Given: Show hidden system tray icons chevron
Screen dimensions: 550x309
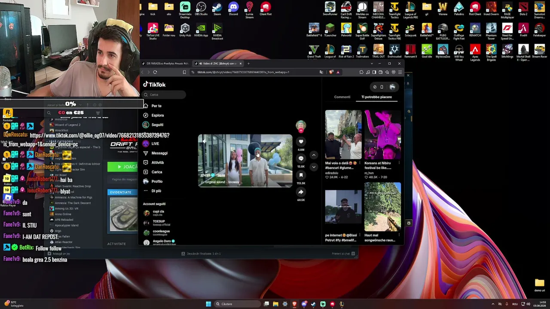Looking at the screenshot, I should 493,304.
